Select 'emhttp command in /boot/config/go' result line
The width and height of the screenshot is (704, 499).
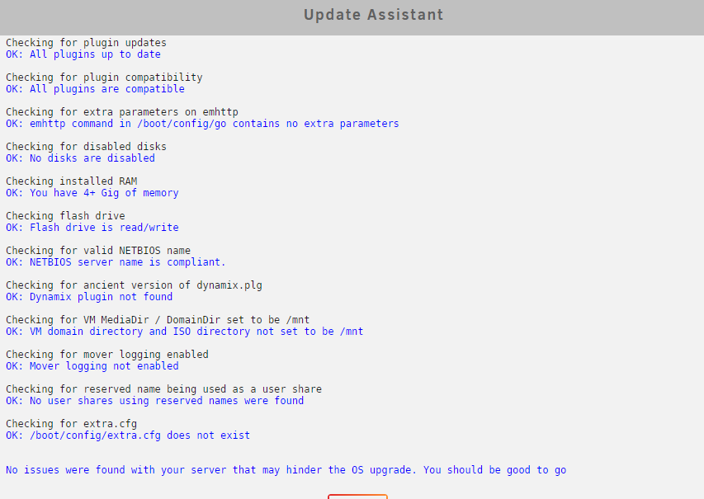point(202,124)
